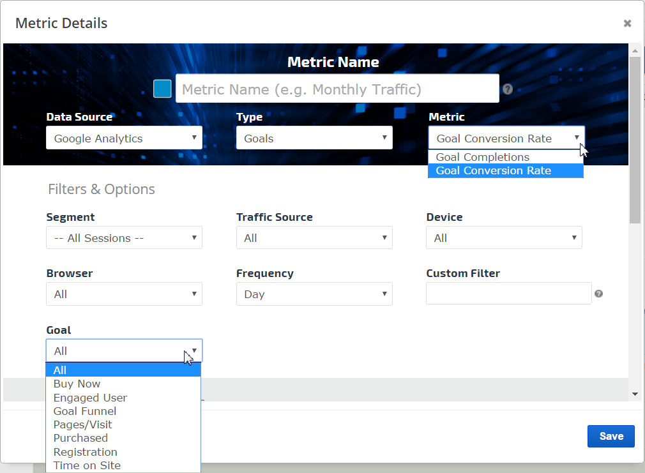Screen dimensions: 645x473
Task: Type in the Metric Name field
Action: (x=337, y=89)
